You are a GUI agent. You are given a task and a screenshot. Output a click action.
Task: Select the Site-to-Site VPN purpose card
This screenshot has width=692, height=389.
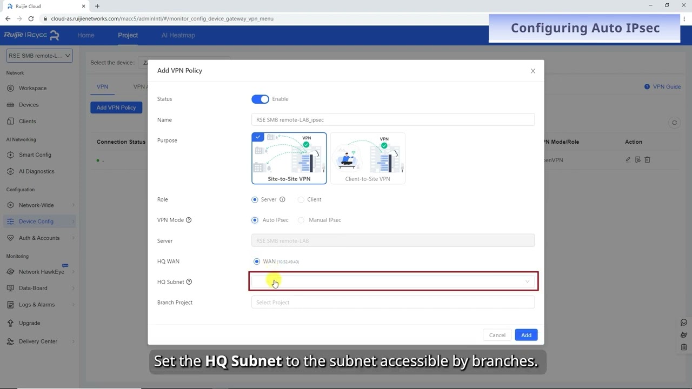click(x=289, y=158)
